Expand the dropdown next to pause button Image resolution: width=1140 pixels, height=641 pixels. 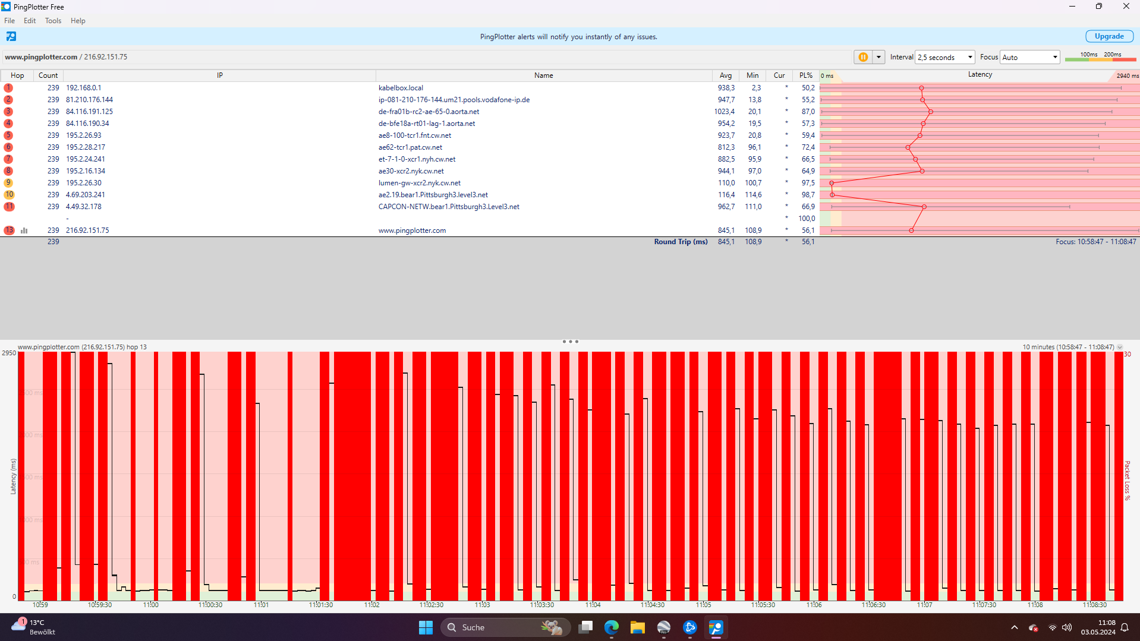click(x=878, y=57)
